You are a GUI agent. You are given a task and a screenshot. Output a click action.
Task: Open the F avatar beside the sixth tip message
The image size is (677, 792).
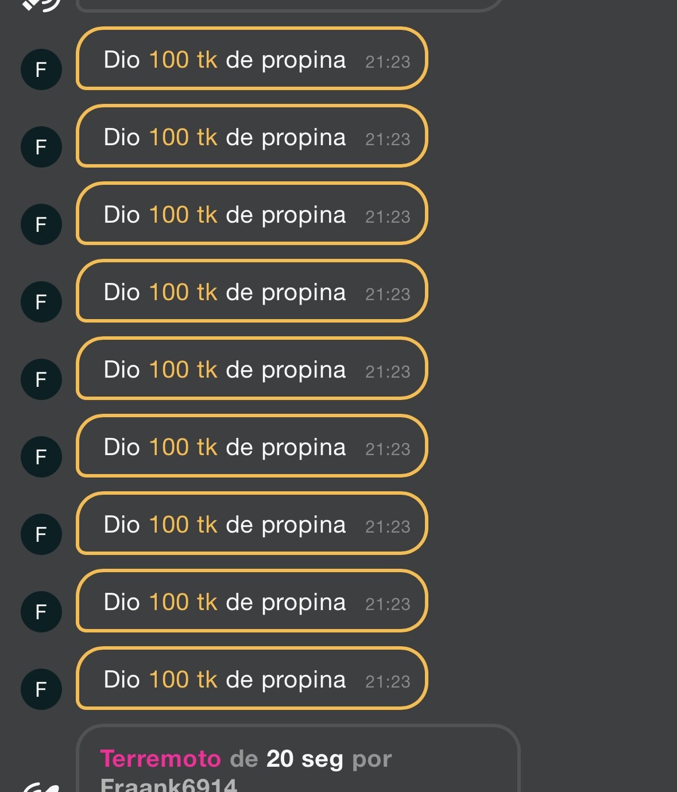[x=41, y=457]
